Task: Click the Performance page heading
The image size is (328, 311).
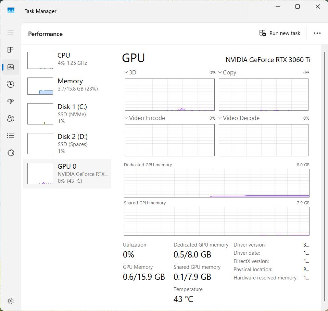Action: [x=46, y=34]
